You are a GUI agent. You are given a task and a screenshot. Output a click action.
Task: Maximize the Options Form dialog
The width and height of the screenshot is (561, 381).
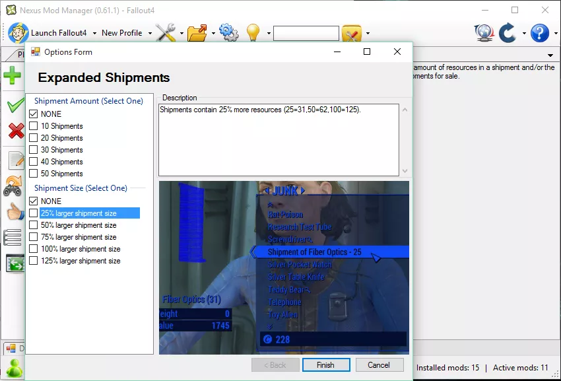click(367, 52)
